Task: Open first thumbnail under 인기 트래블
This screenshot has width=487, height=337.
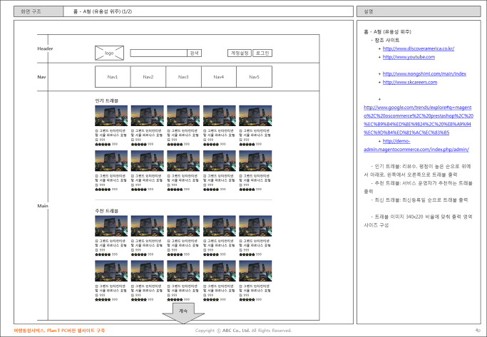Action: click(111, 115)
